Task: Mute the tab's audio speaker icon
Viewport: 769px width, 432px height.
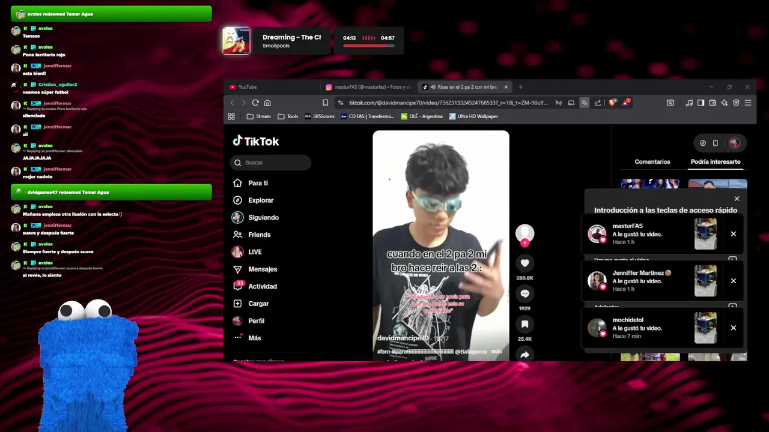Action: click(x=433, y=87)
